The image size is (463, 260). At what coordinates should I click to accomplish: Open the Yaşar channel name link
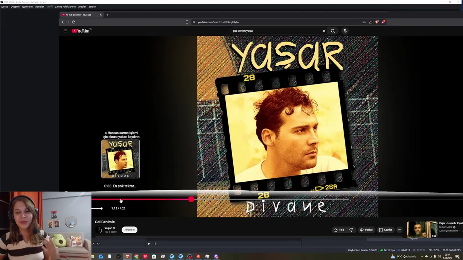tap(108, 228)
